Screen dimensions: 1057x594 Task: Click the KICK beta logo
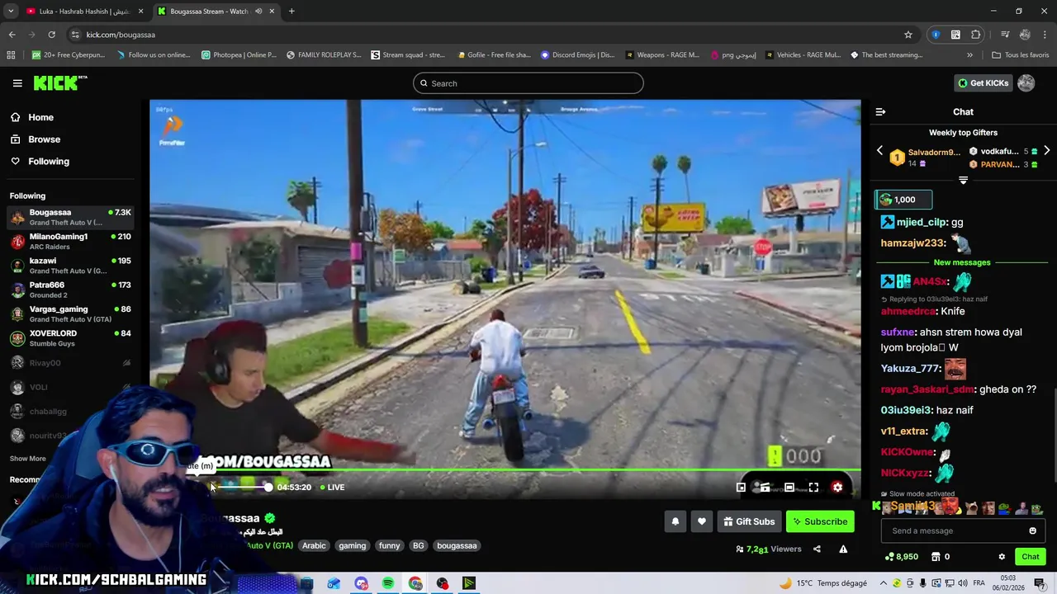point(60,82)
